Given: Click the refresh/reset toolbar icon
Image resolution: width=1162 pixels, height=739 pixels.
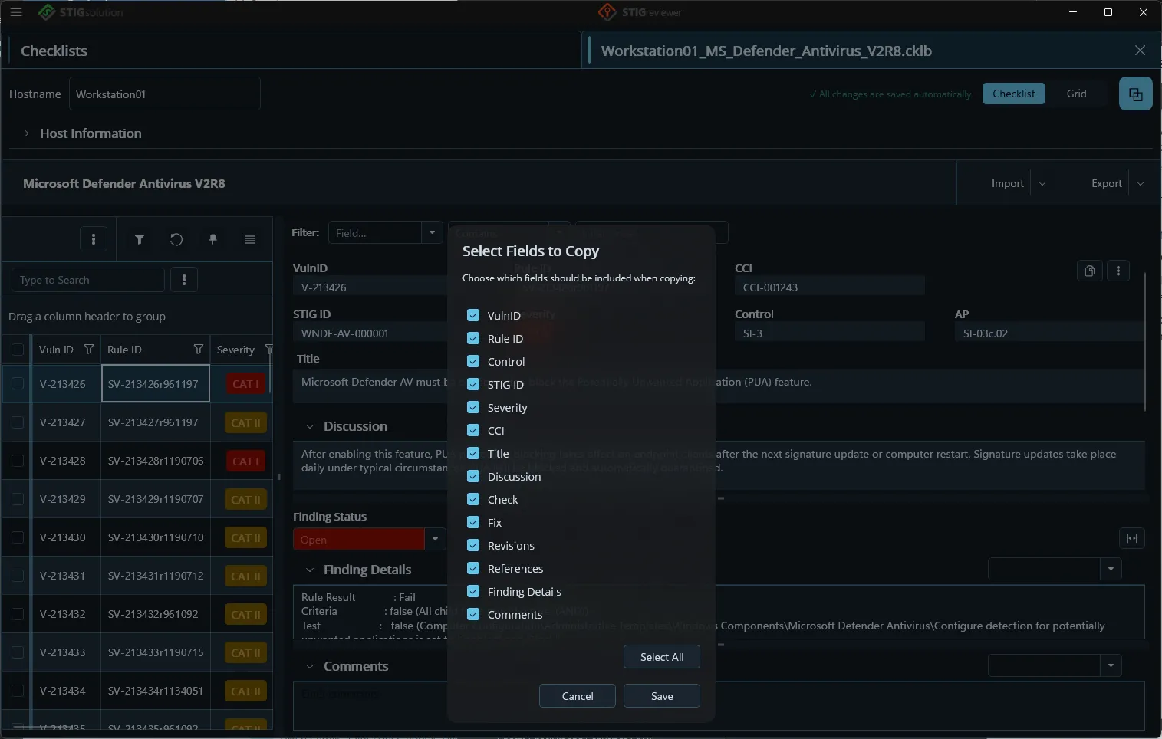Looking at the screenshot, I should 176,239.
